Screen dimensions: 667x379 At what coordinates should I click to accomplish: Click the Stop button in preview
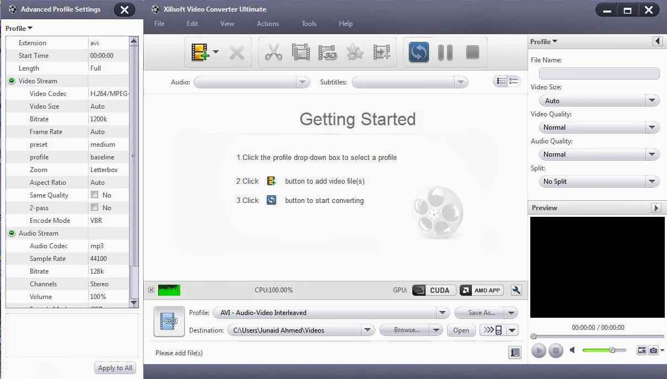click(x=556, y=350)
